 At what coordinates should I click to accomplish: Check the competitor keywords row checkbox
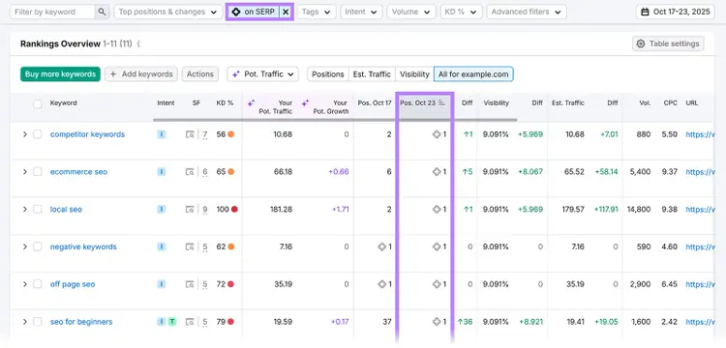pos(38,134)
